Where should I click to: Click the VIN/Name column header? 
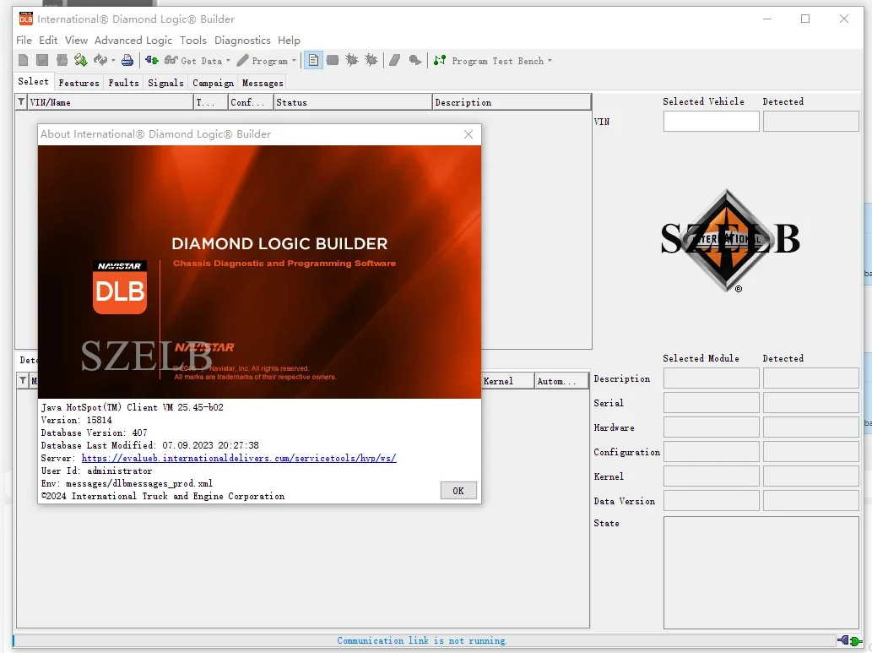pos(110,102)
